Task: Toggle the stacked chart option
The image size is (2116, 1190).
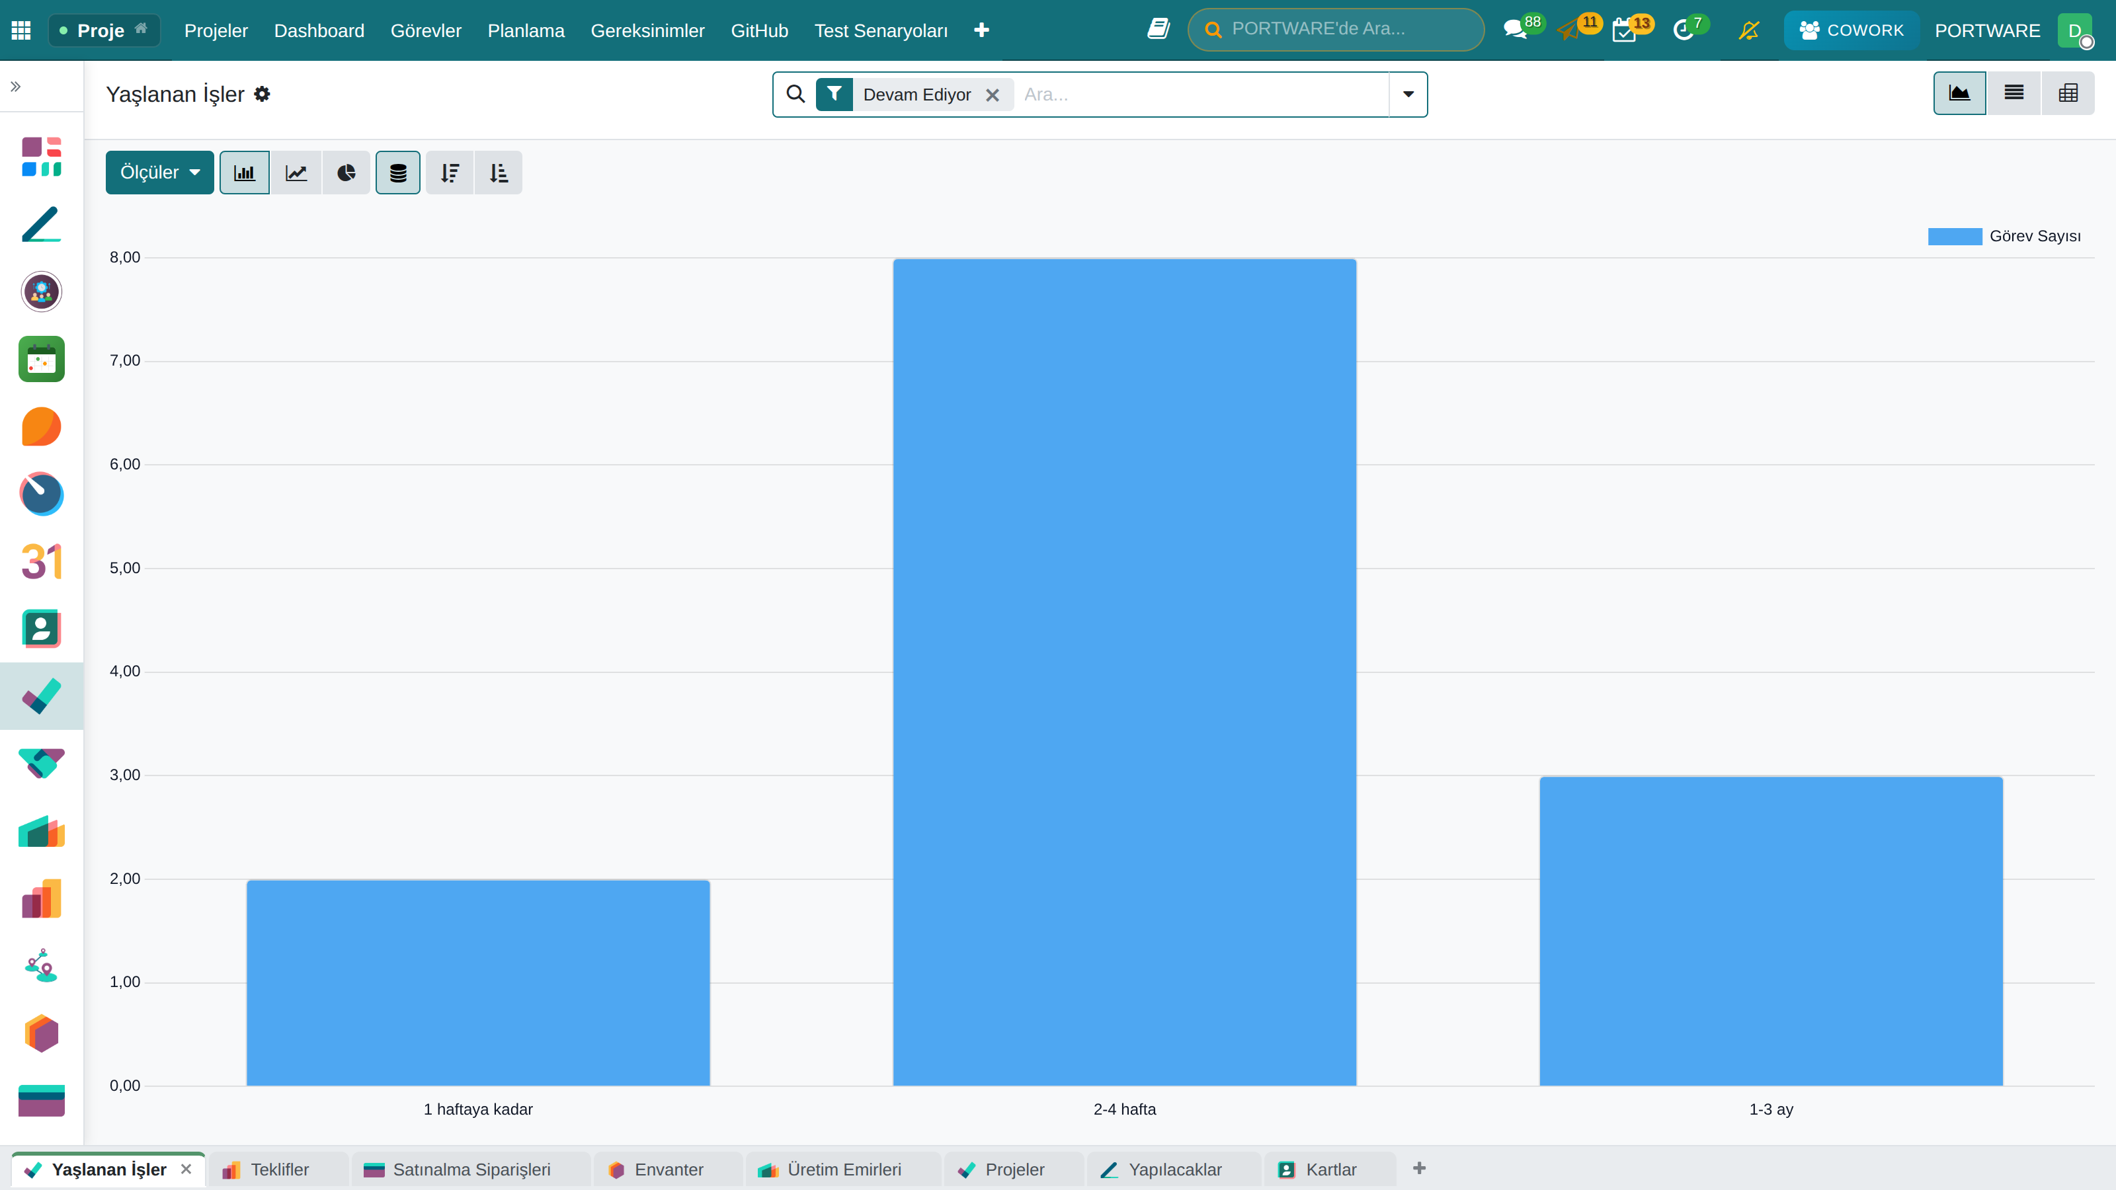Action: [x=398, y=173]
